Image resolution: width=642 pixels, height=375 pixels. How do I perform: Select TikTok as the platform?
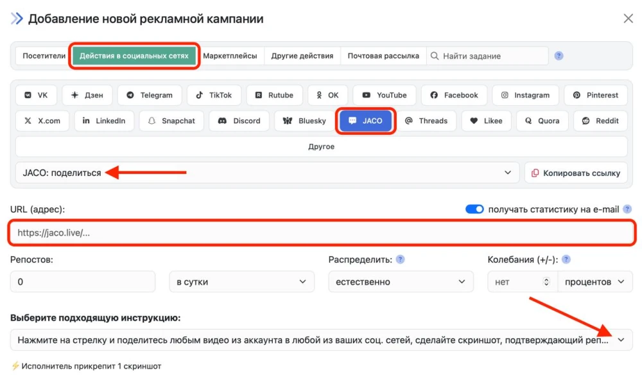click(214, 95)
